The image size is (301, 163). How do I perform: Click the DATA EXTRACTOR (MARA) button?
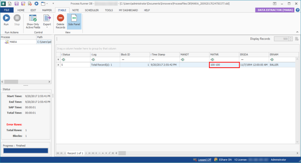click(x=275, y=10)
